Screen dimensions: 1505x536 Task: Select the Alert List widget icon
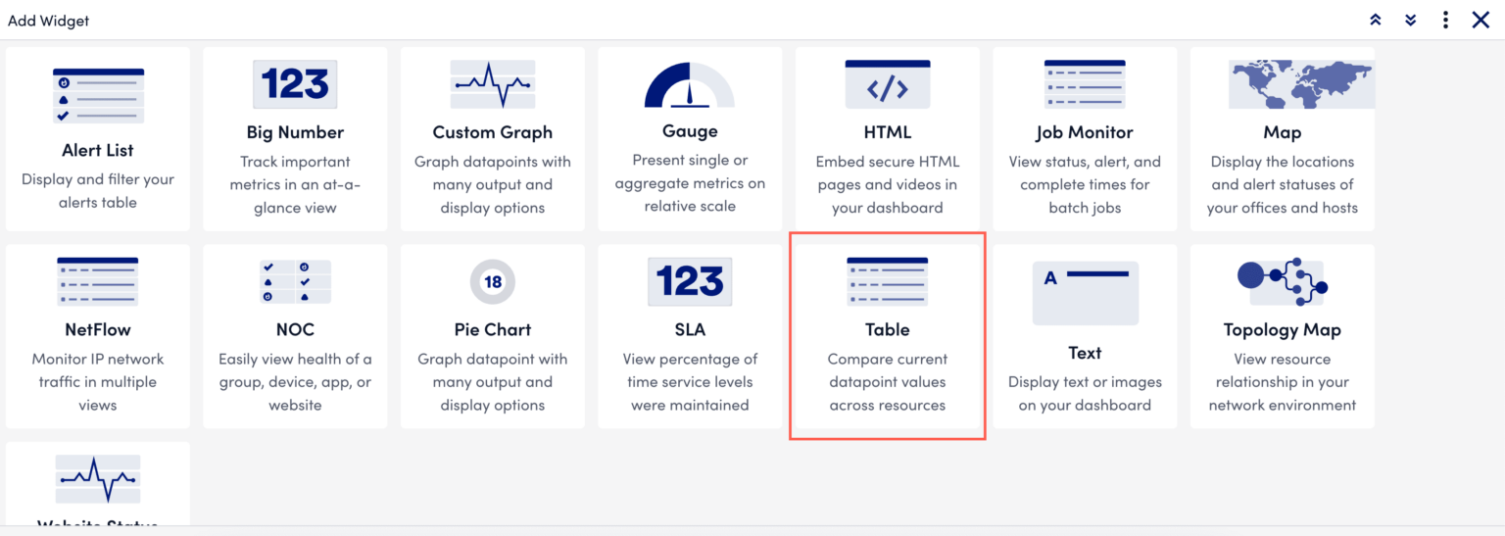click(98, 95)
